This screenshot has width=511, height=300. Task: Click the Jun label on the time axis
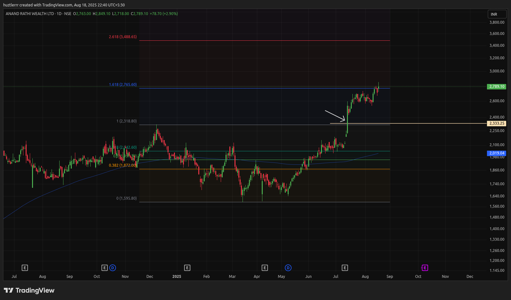coord(309,277)
